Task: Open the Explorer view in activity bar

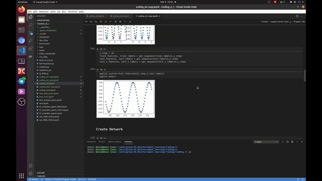Action: point(30,17)
